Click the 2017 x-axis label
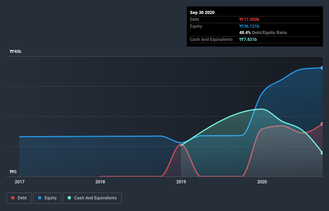The height and width of the screenshot is (211, 329). pos(20,182)
